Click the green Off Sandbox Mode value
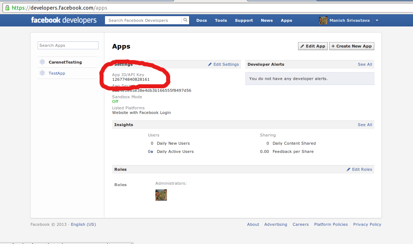Image resolution: width=413 pixels, height=244 pixels. coord(115,101)
